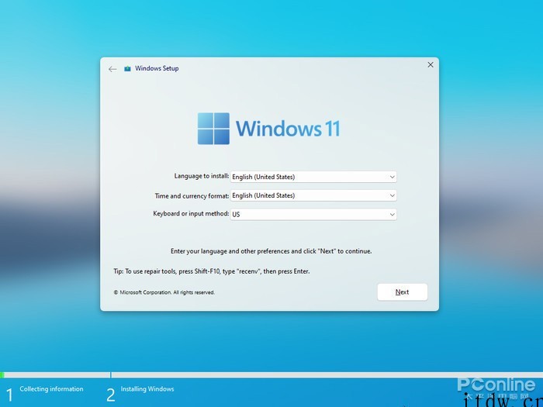Open the Keyboard or input method dropdown
Image resolution: width=543 pixels, height=407 pixels.
point(313,214)
